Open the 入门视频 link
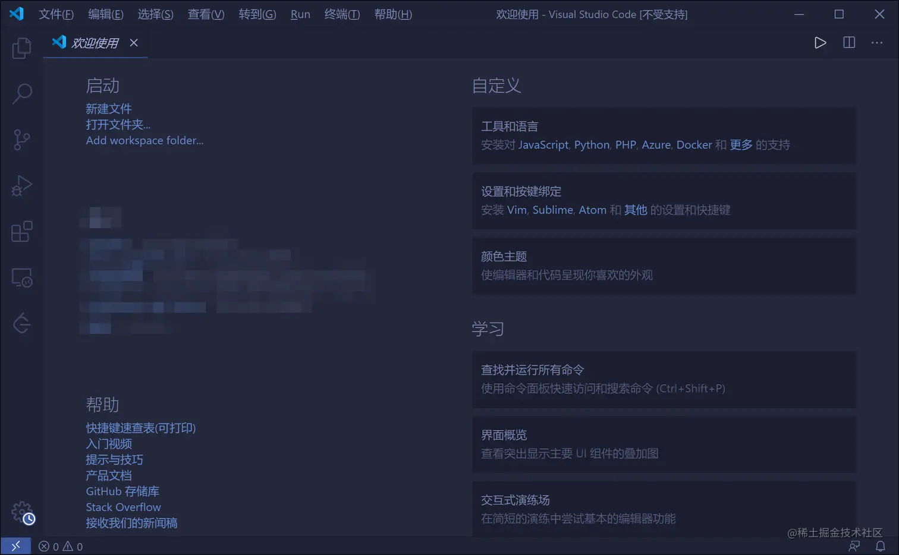Screen dimensions: 899x555 coord(109,444)
